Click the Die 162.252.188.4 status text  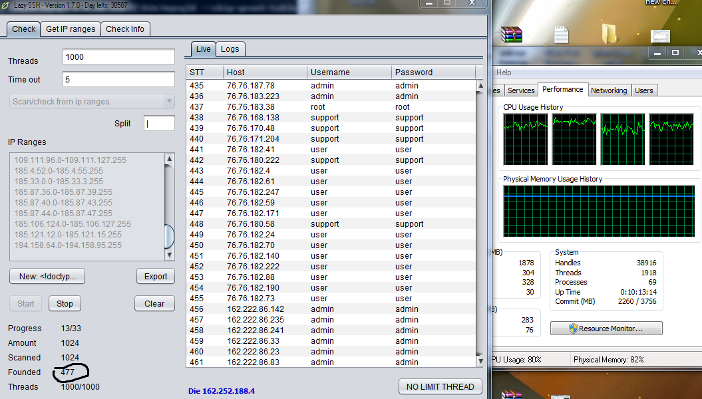222,391
